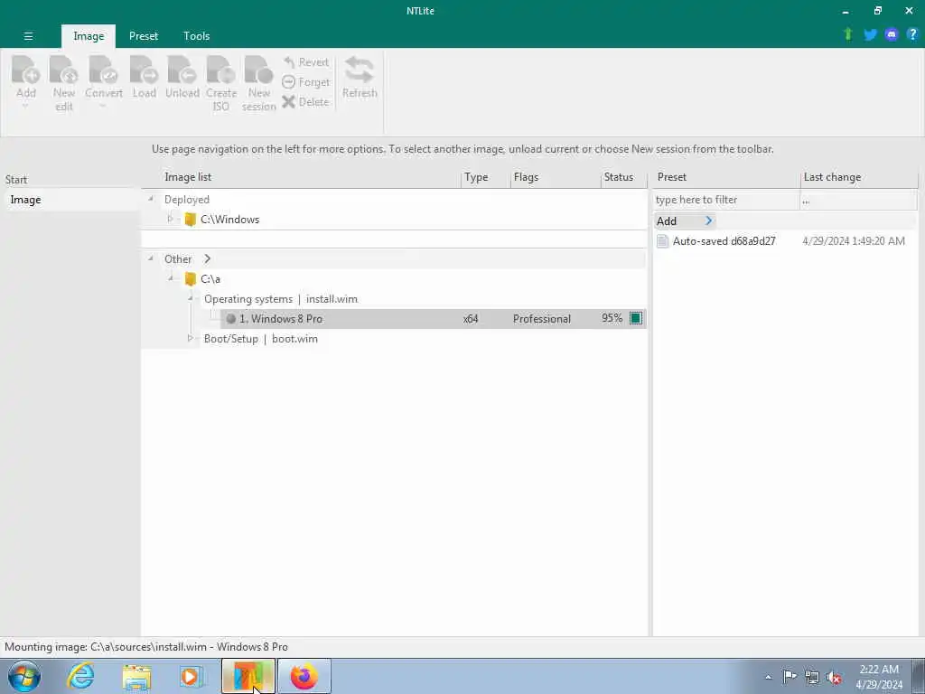Image resolution: width=925 pixels, height=694 pixels.
Task: Sort by Flags column header
Action: [x=526, y=177]
